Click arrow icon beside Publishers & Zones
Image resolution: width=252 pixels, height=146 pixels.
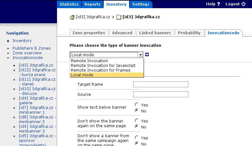click(x=8, y=48)
